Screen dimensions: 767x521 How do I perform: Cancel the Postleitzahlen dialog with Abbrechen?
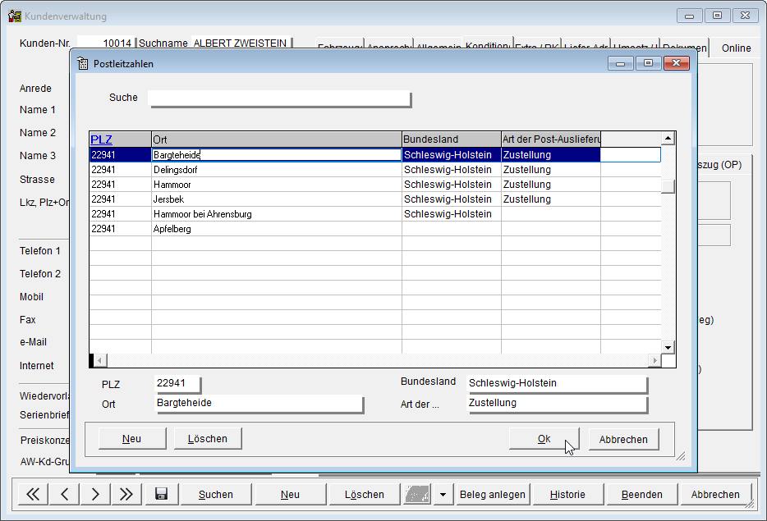click(623, 439)
